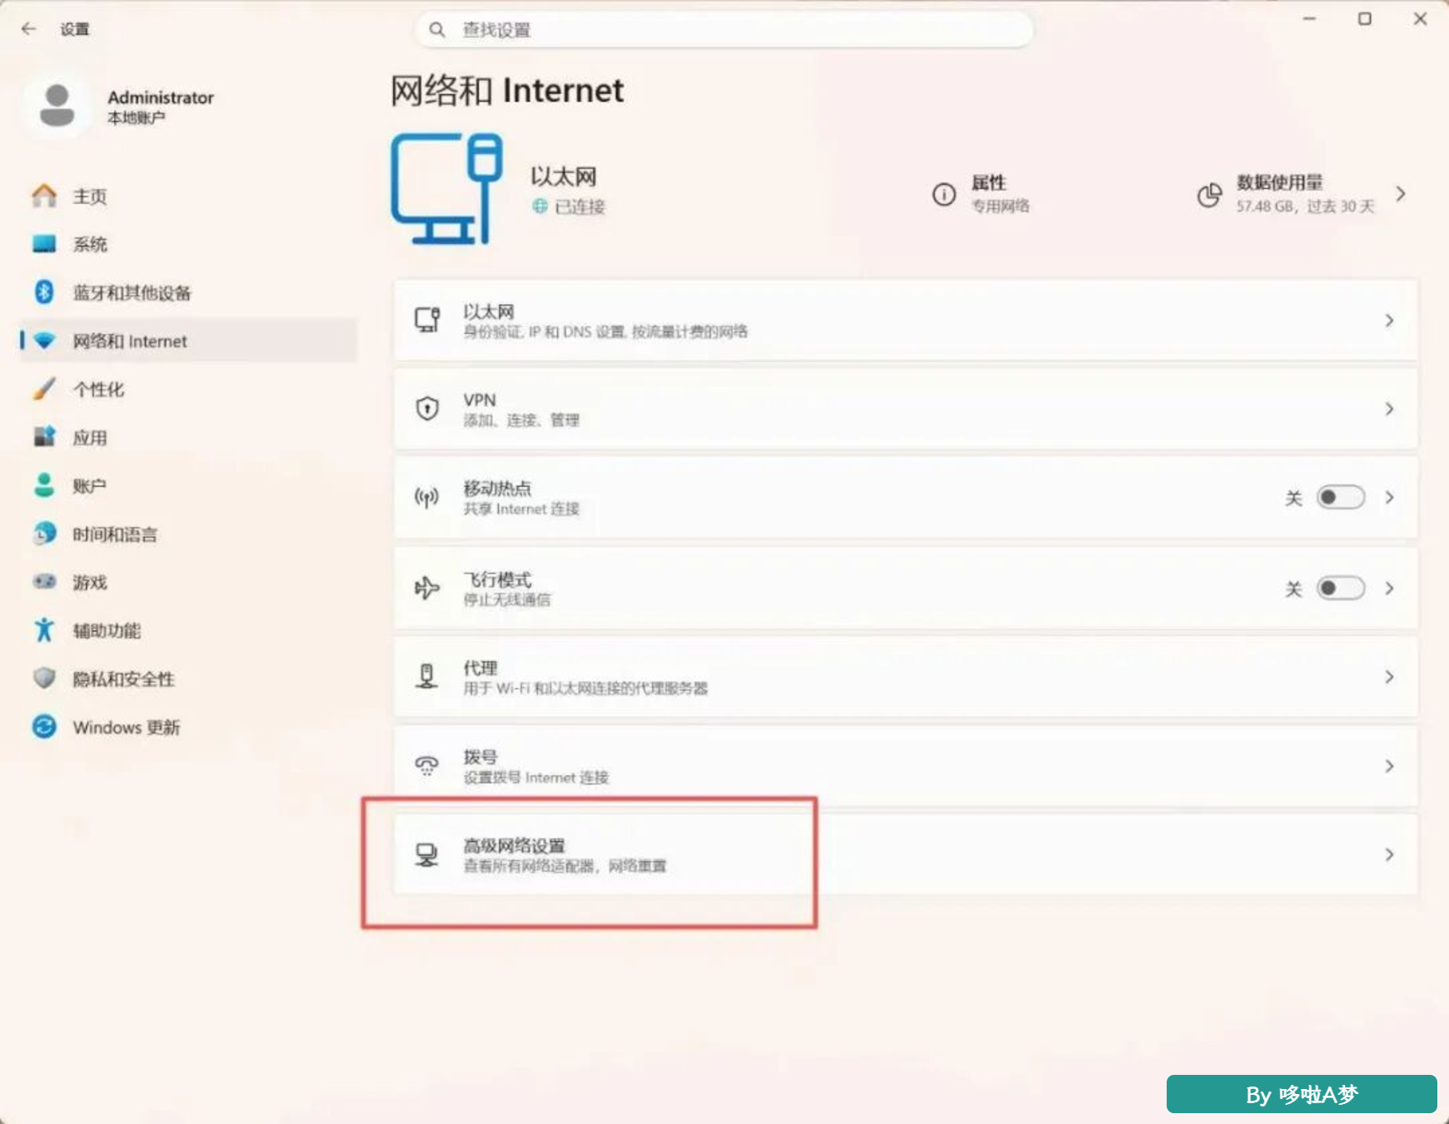Click the Administrator avatar icon
This screenshot has width=1449, height=1124.
(x=57, y=106)
